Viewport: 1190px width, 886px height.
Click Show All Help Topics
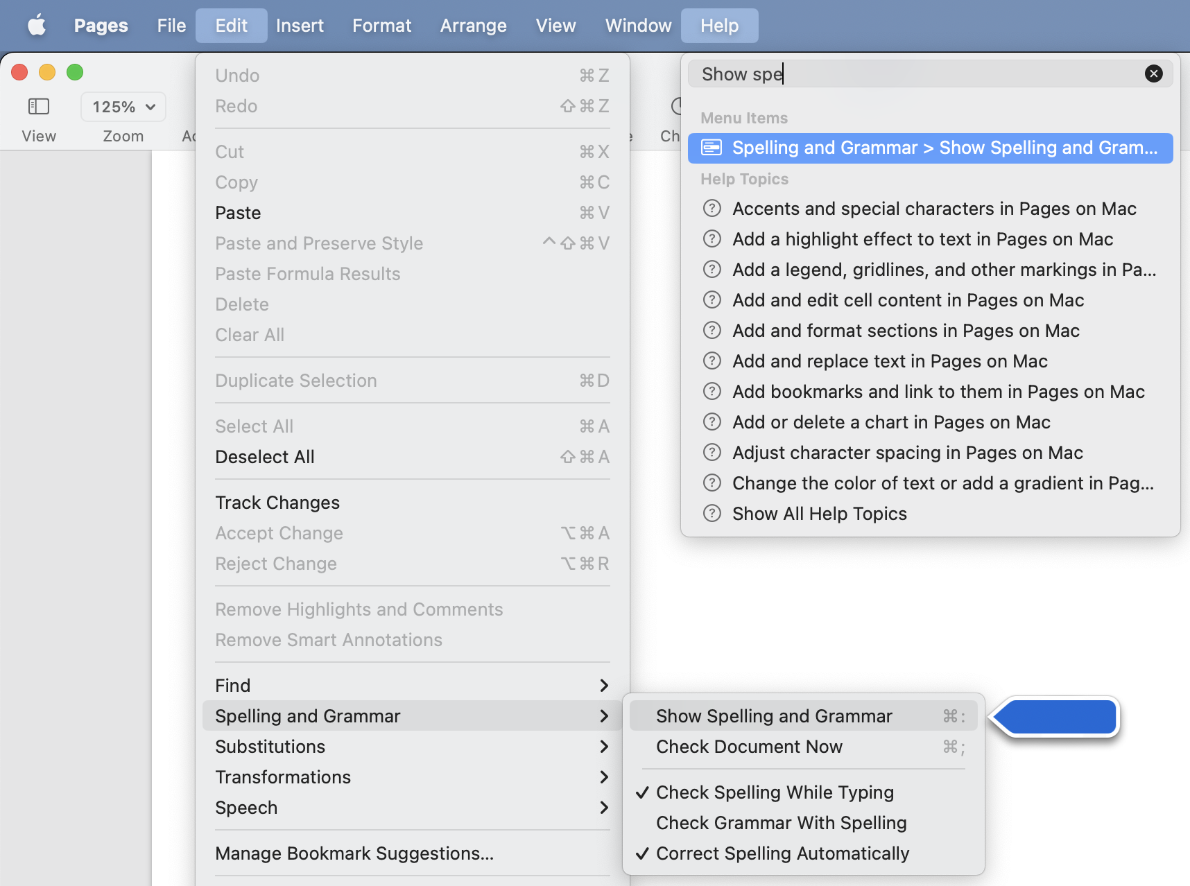point(931,514)
